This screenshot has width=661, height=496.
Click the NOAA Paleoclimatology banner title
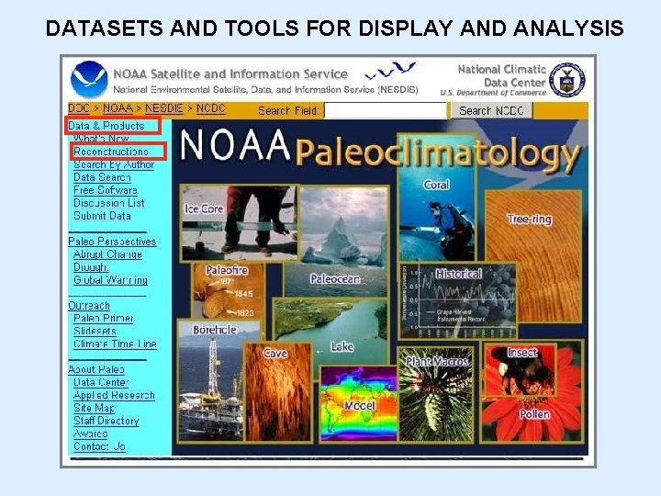(379, 149)
